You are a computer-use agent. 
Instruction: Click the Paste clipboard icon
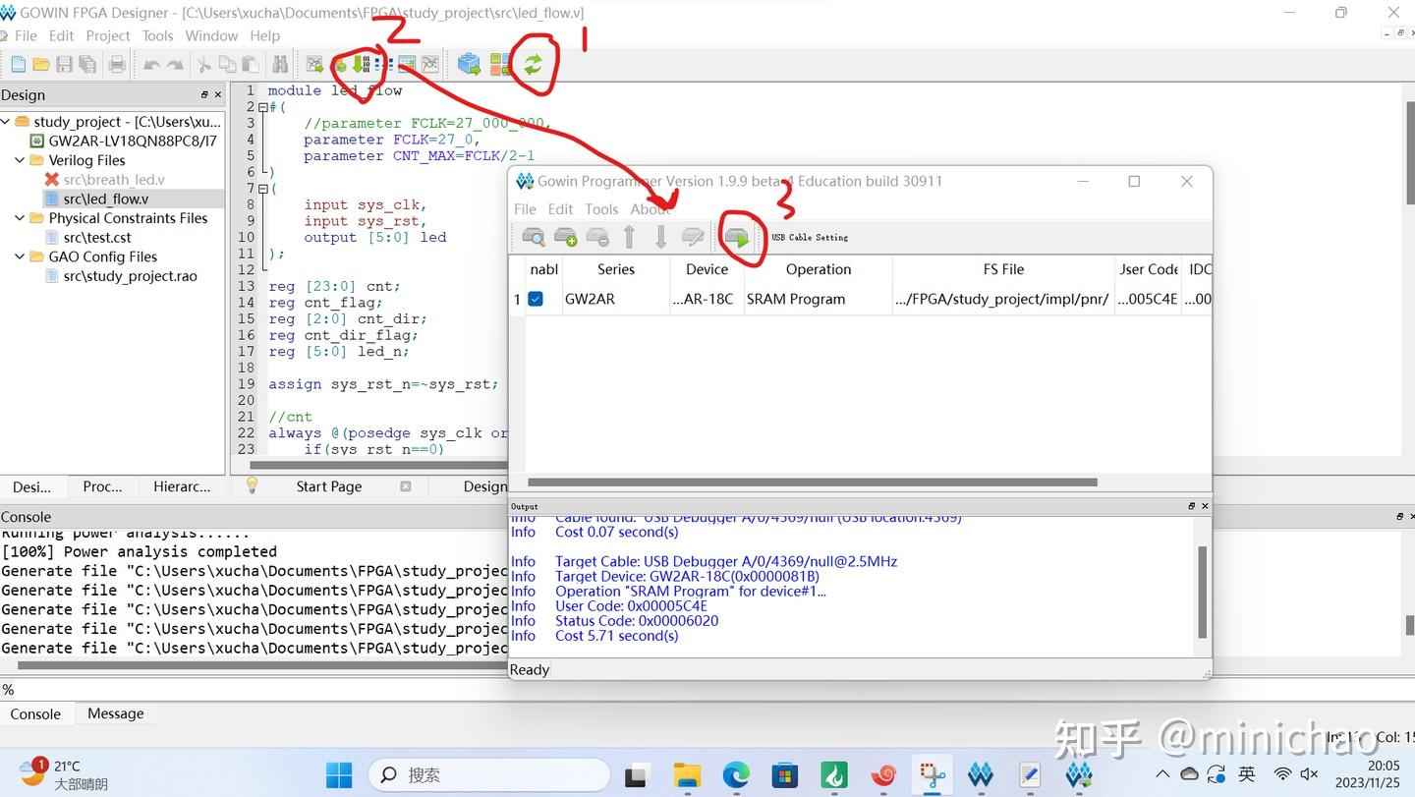pos(251,65)
